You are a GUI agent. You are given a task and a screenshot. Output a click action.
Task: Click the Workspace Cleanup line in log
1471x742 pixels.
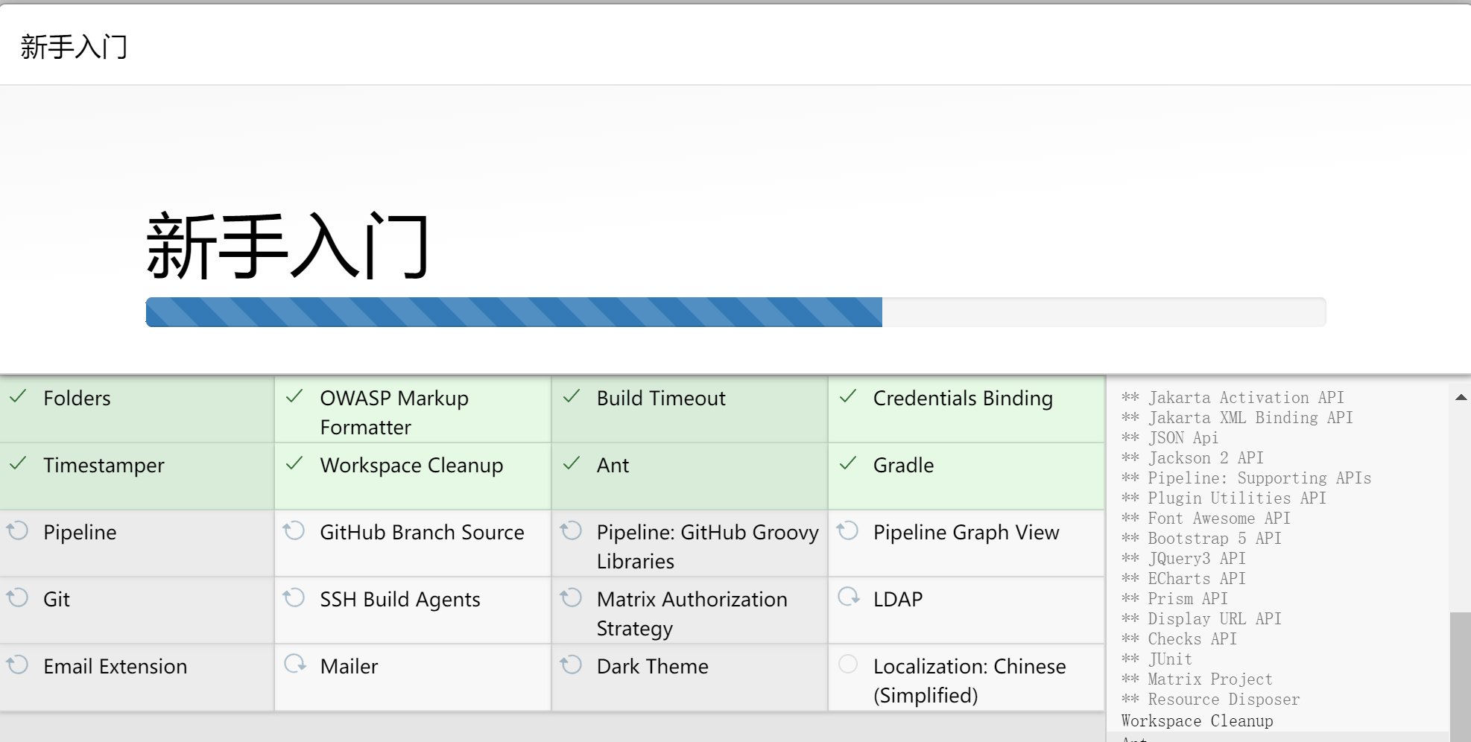(x=1197, y=720)
